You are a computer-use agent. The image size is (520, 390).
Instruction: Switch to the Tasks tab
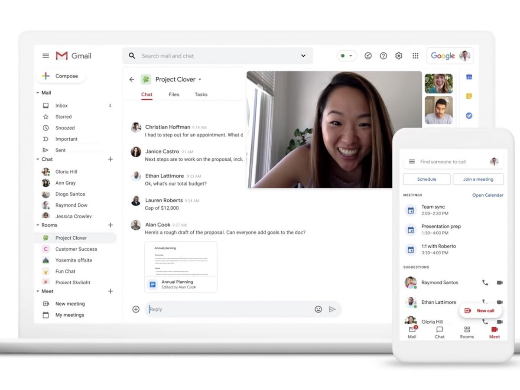201,94
